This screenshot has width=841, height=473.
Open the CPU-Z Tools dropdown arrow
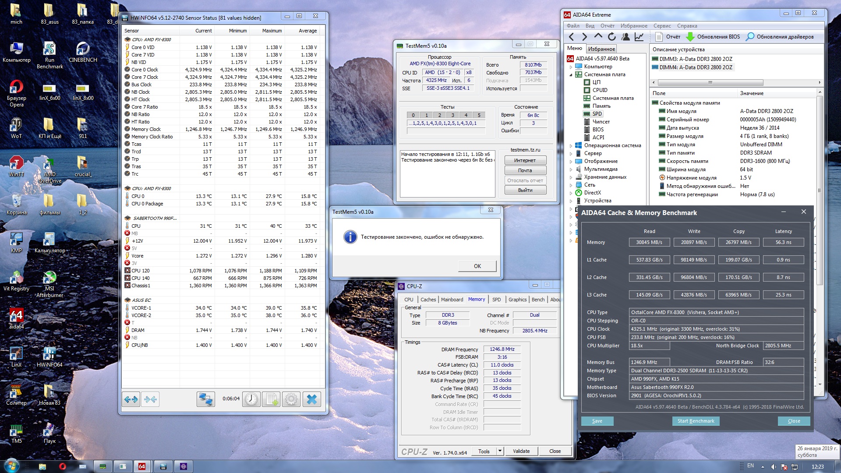coord(500,451)
